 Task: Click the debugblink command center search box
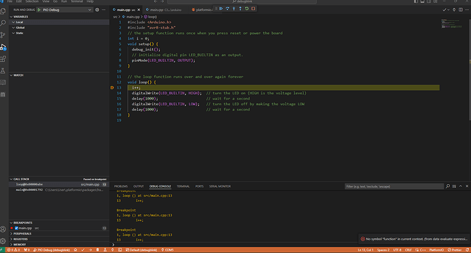pyautogui.click(x=242, y=1)
